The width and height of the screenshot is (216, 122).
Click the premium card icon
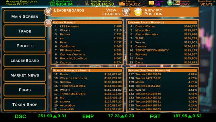click(x=176, y=3)
